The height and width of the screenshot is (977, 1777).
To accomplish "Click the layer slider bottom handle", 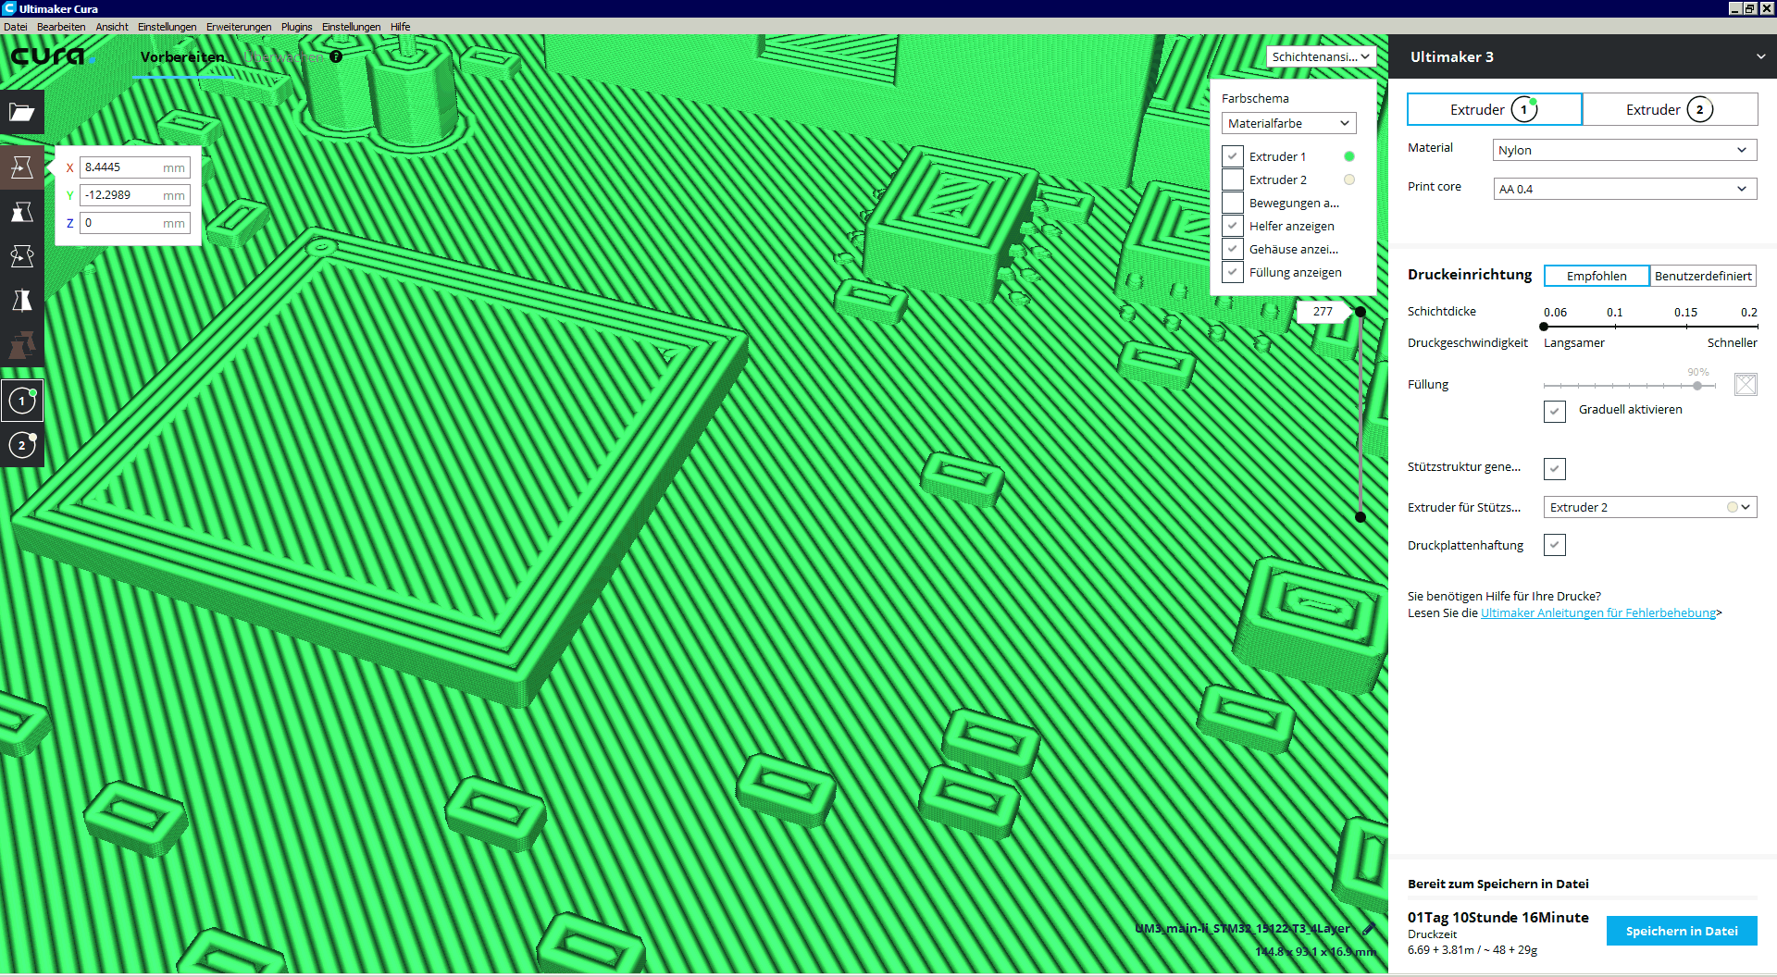I will click(x=1361, y=517).
